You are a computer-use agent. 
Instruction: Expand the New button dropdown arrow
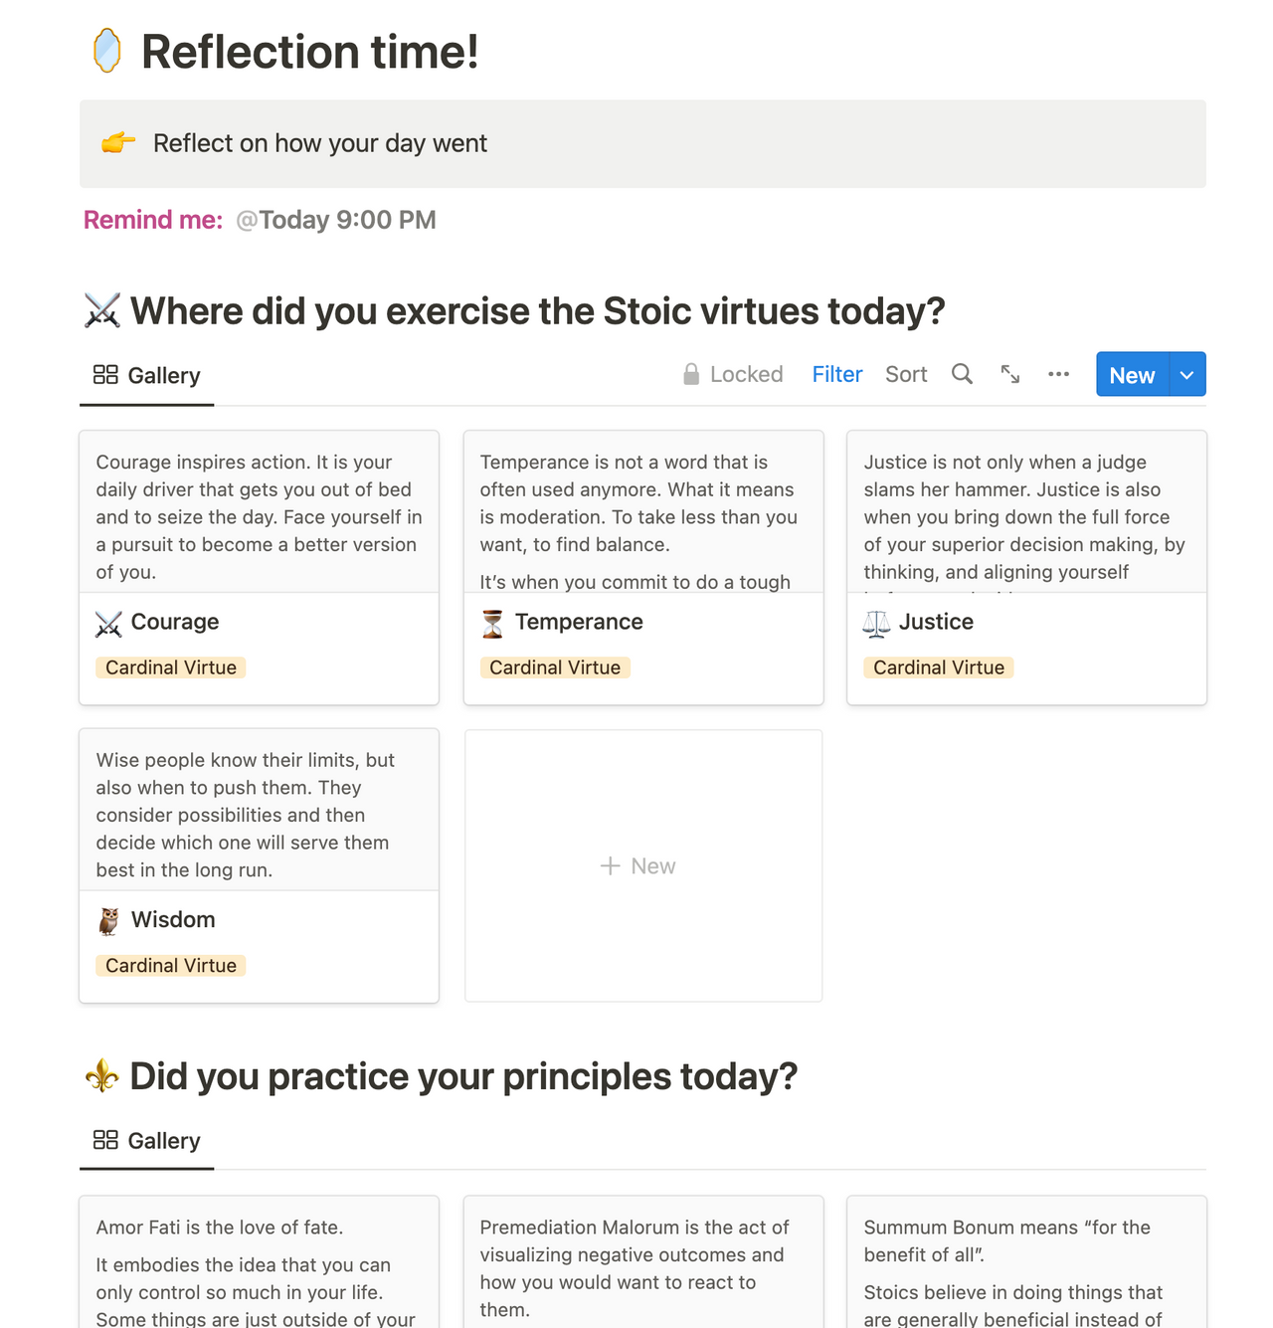(x=1187, y=375)
